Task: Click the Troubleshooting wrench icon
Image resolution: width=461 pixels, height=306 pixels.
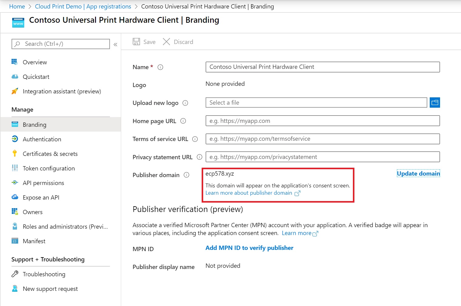Action: click(15, 274)
